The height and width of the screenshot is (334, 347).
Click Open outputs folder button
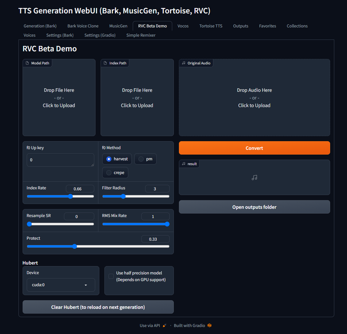254,207
